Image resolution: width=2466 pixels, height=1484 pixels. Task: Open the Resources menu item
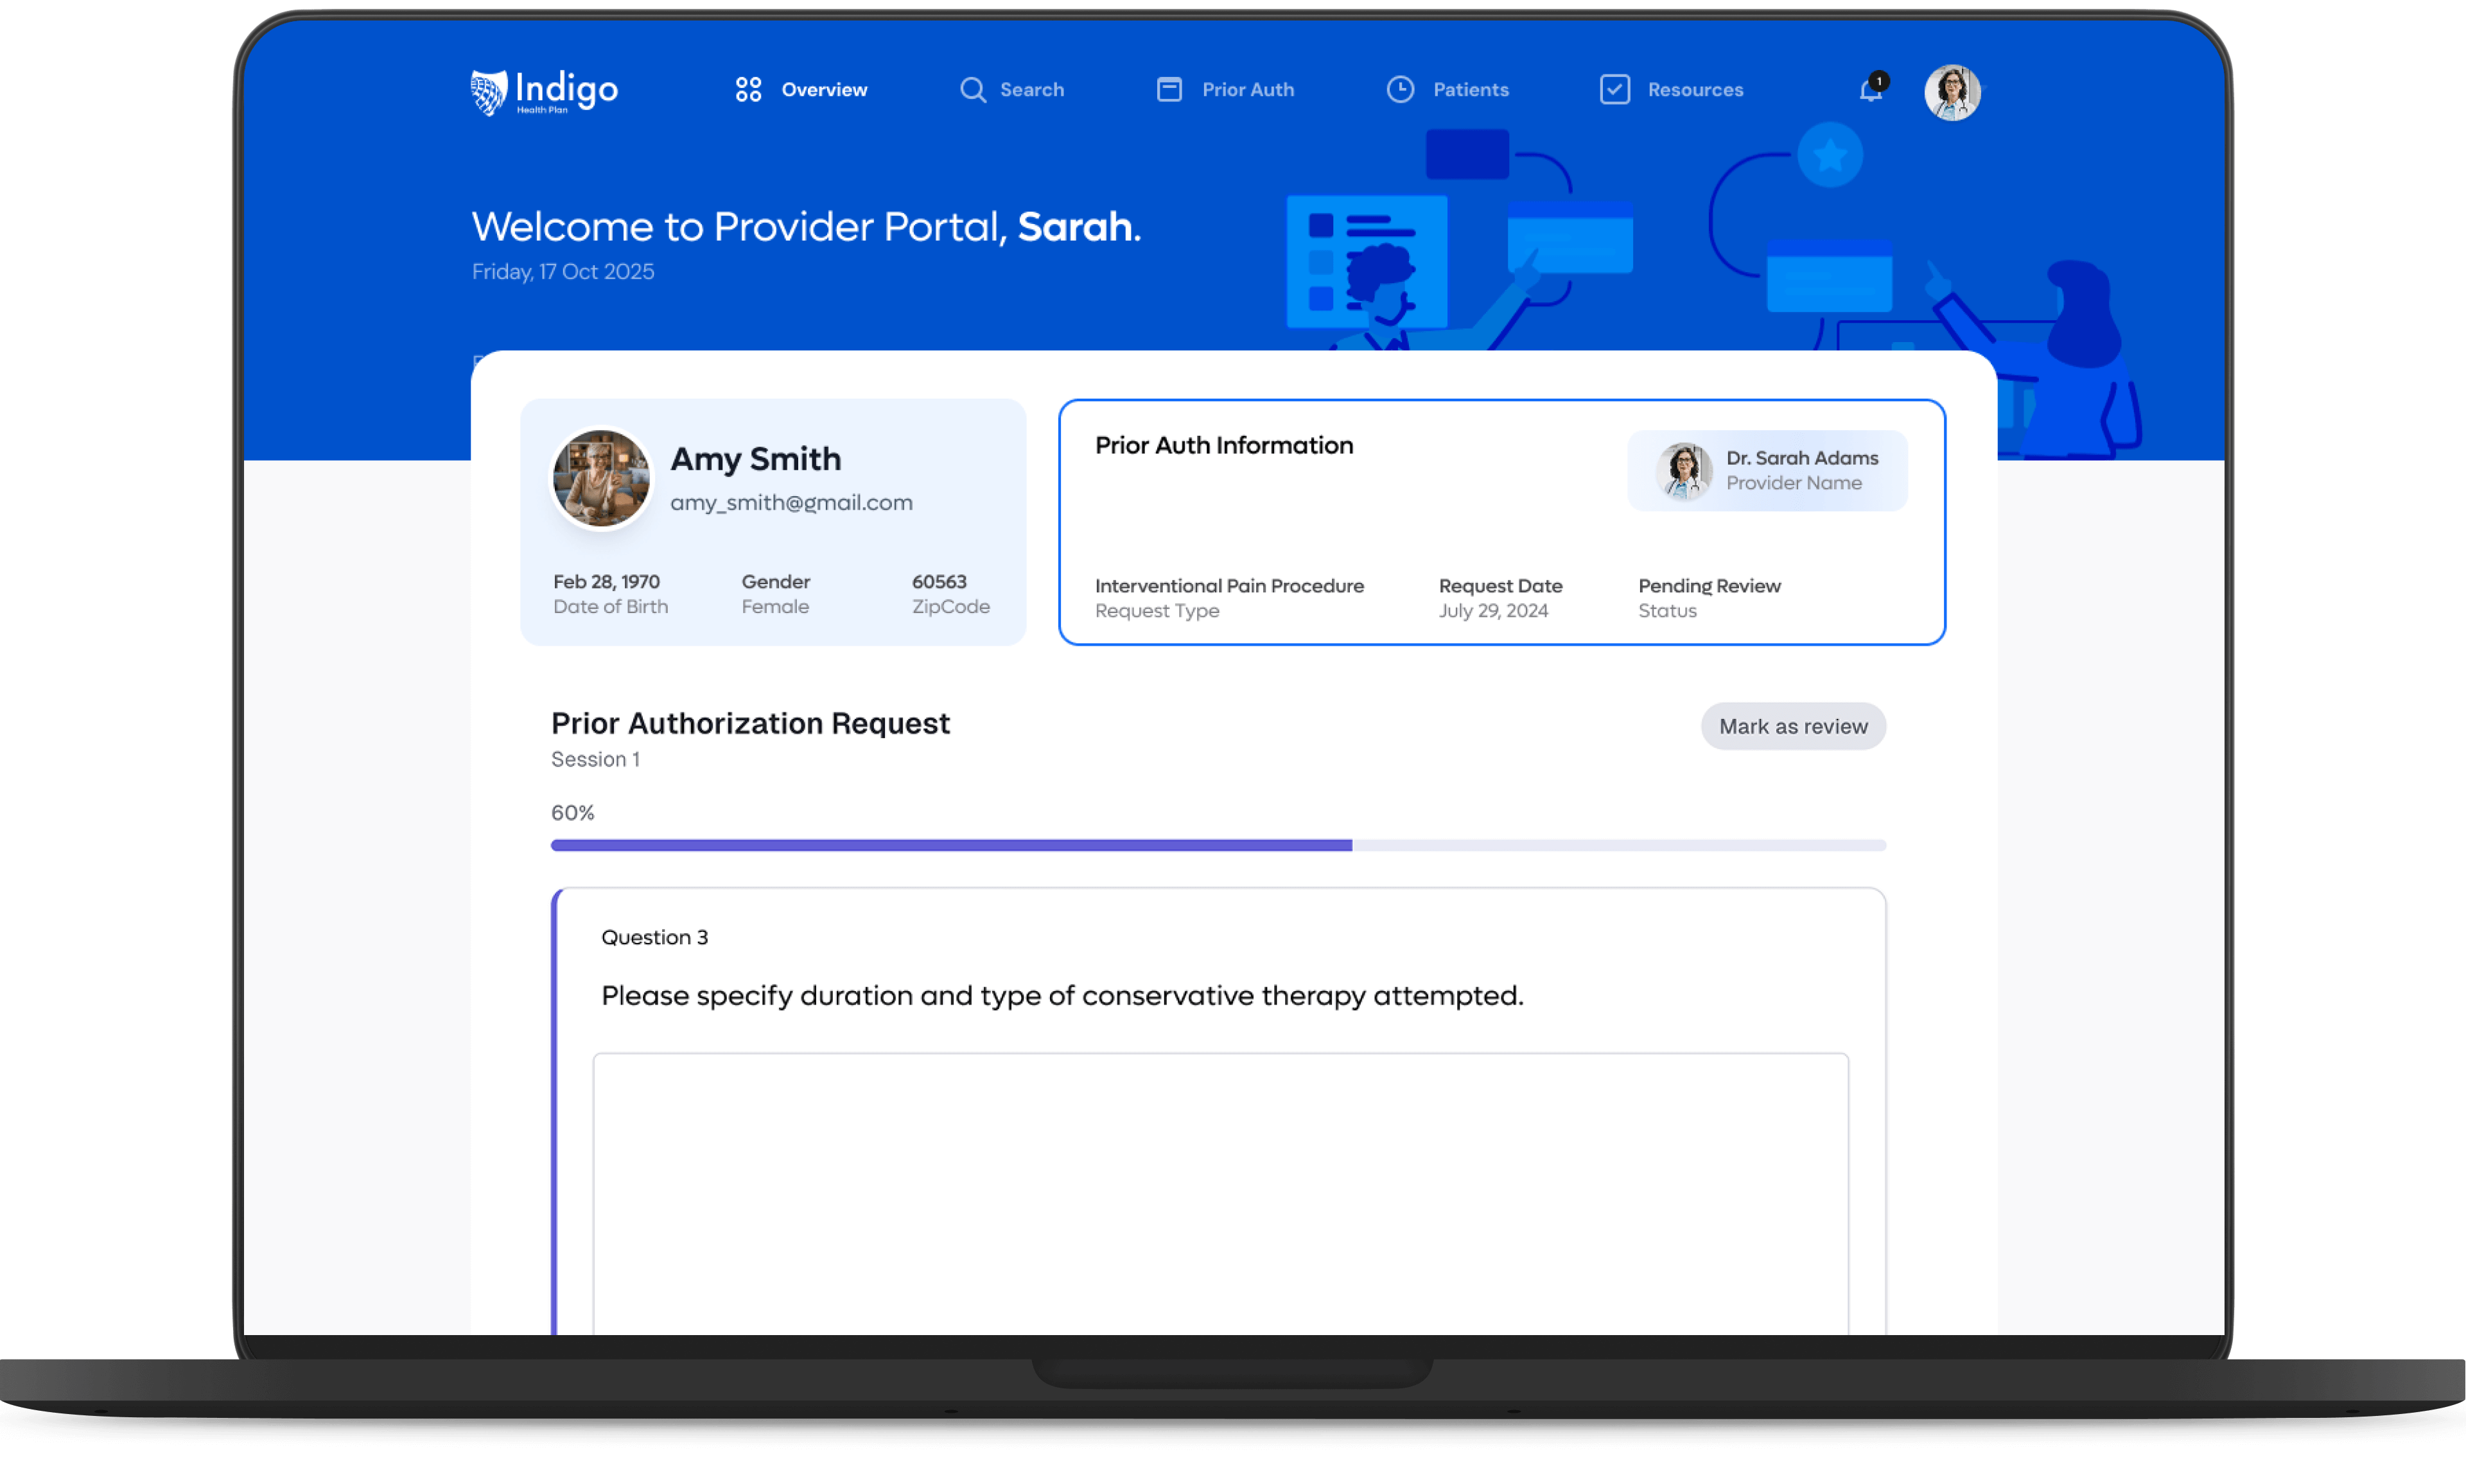(1695, 90)
